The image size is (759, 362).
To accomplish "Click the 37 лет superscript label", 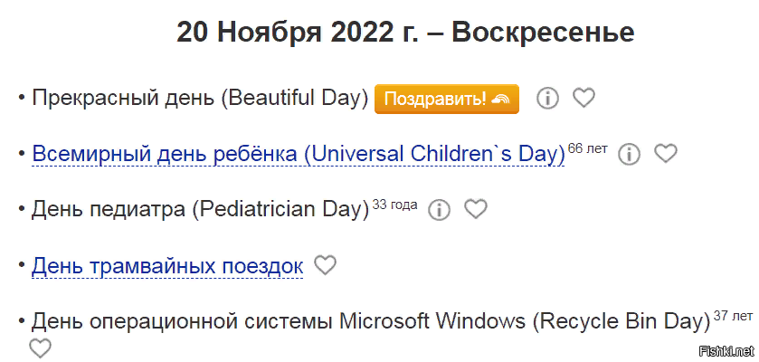I will 733,316.
